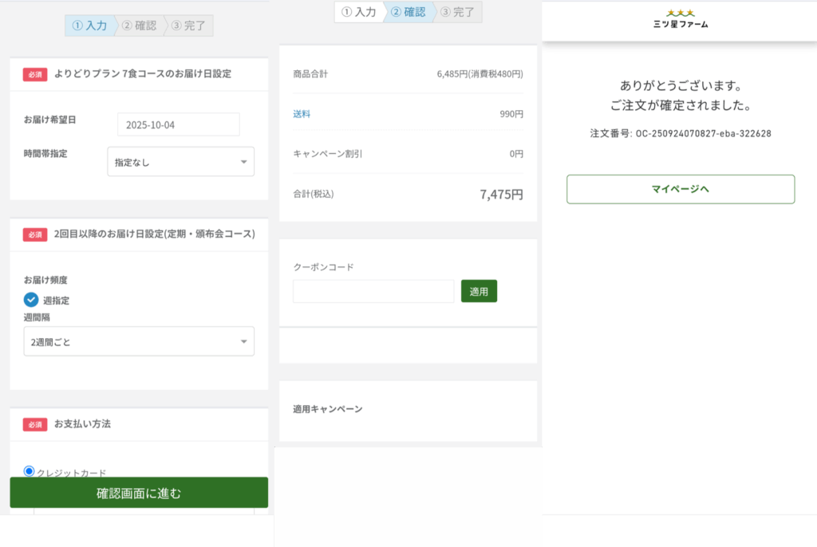
Task: Click the arrow on 指定なし dropdown
Action: (243, 163)
